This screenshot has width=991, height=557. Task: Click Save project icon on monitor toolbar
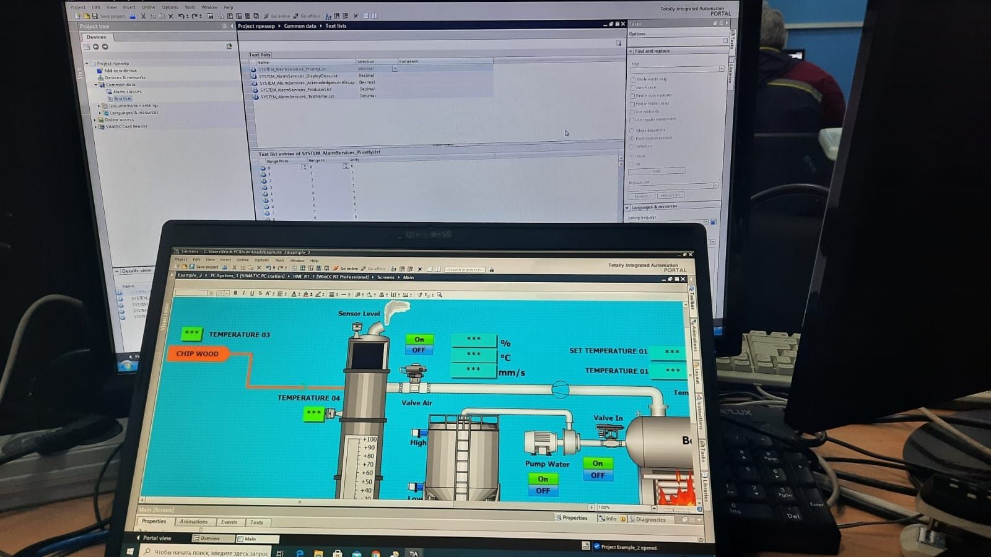95,16
